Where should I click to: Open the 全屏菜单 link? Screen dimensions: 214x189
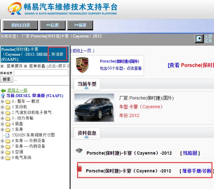coord(208,38)
